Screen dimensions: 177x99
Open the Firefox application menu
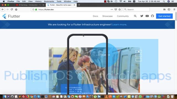[11, 1]
